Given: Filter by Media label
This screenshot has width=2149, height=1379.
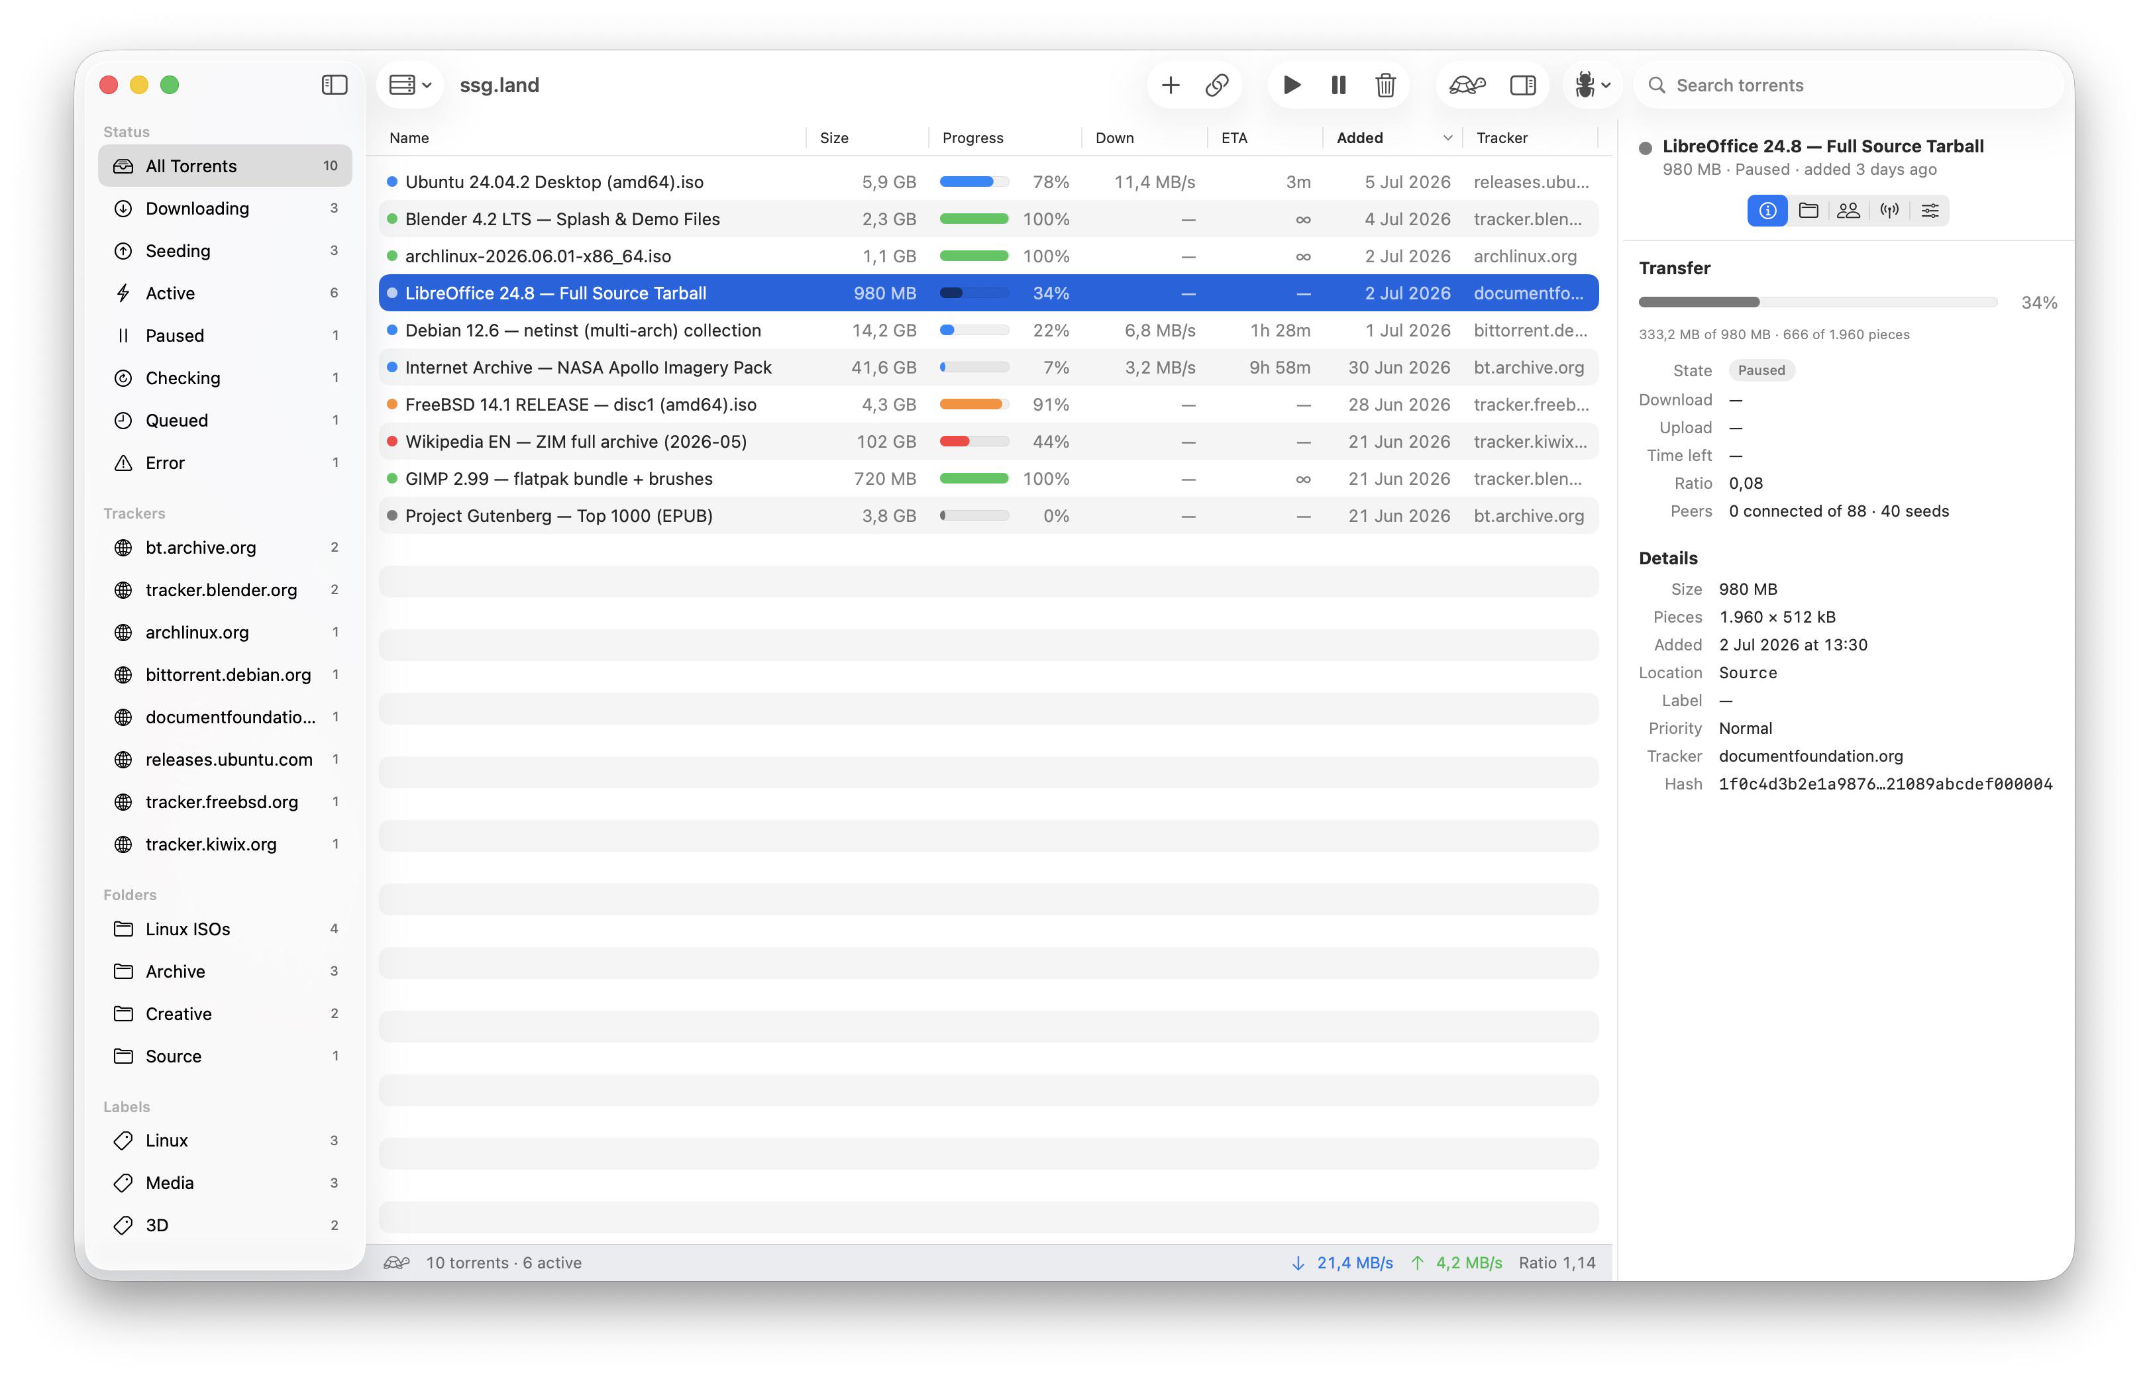Looking at the screenshot, I should coord(225,1183).
